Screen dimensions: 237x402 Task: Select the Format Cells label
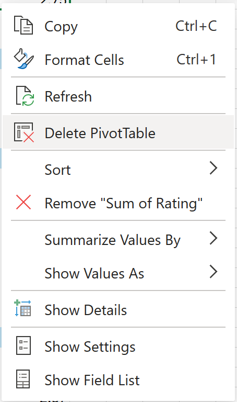tap(85, 60)
